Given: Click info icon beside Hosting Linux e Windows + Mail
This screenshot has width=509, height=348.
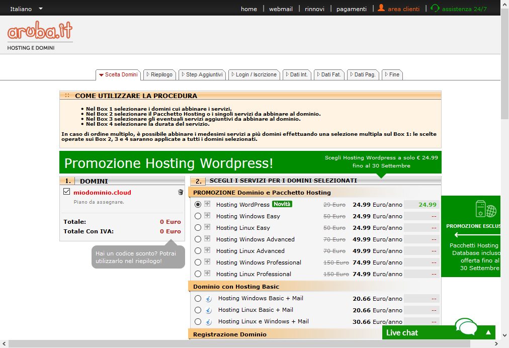Looking at the screenshot, I should tap(209, 322).
